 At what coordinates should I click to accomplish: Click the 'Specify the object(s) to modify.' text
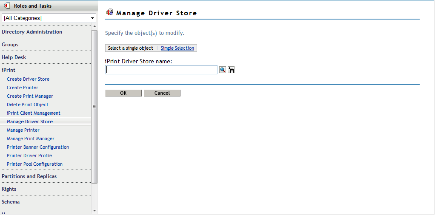(145, 33)
